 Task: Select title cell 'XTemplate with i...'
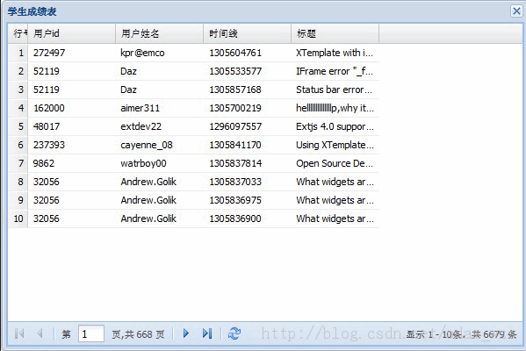pyautogui.click(x=335, y=53)
